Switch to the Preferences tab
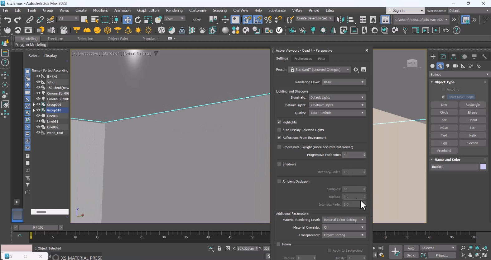491x260 pixels. (x=303, y=58)
